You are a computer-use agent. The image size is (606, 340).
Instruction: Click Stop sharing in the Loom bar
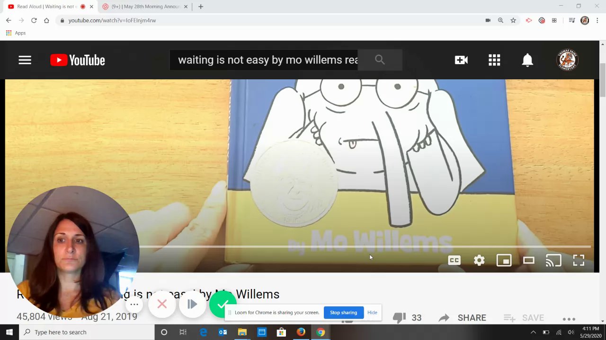pos(343,313)
